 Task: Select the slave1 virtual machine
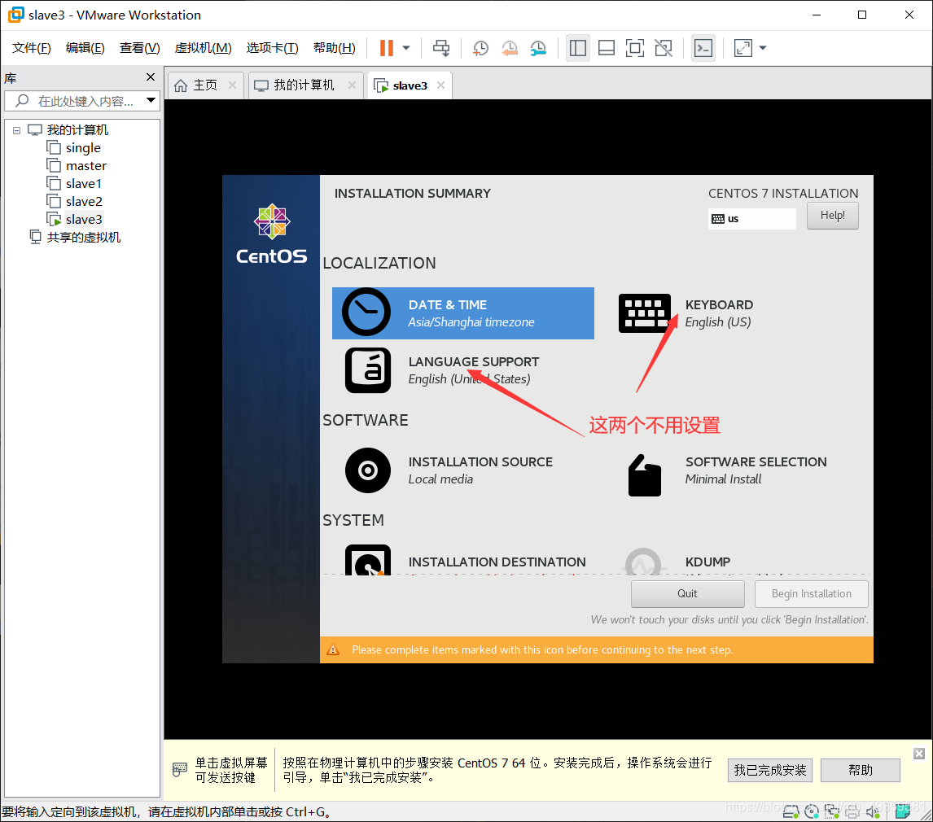(x=83, y=184)
